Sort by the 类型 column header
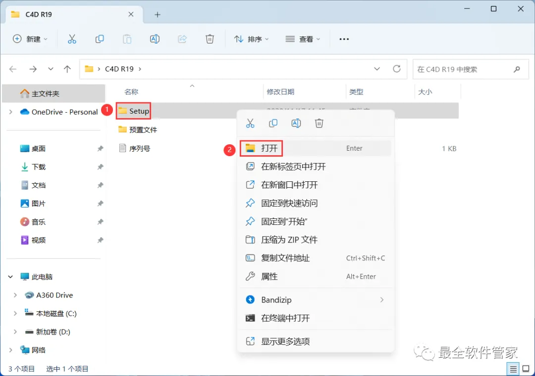Image resolution: width=535 pixels, height=376 pixels. [356, 92]
